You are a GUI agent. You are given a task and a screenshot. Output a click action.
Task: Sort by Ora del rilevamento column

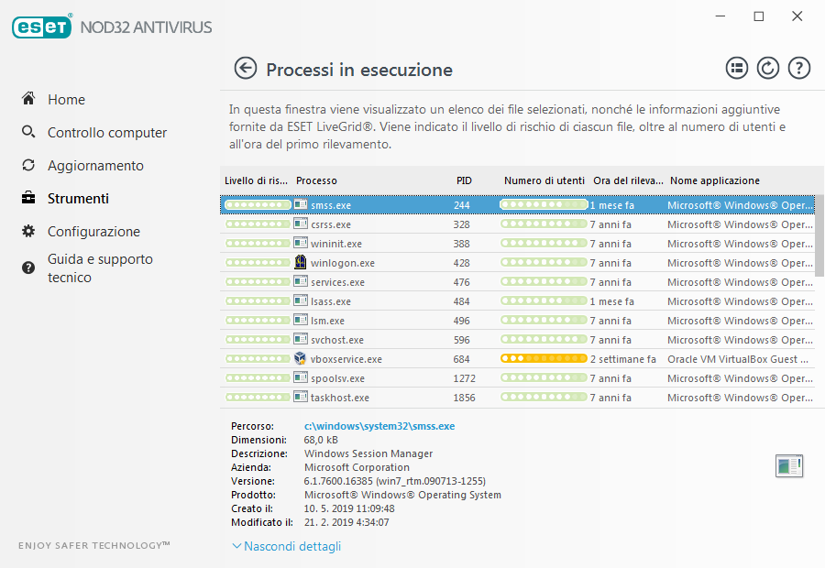[x=628, y=180]
